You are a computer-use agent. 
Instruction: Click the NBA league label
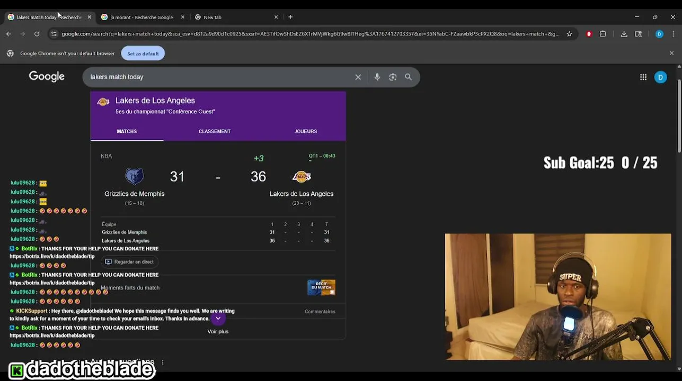[x=107, y=156]
